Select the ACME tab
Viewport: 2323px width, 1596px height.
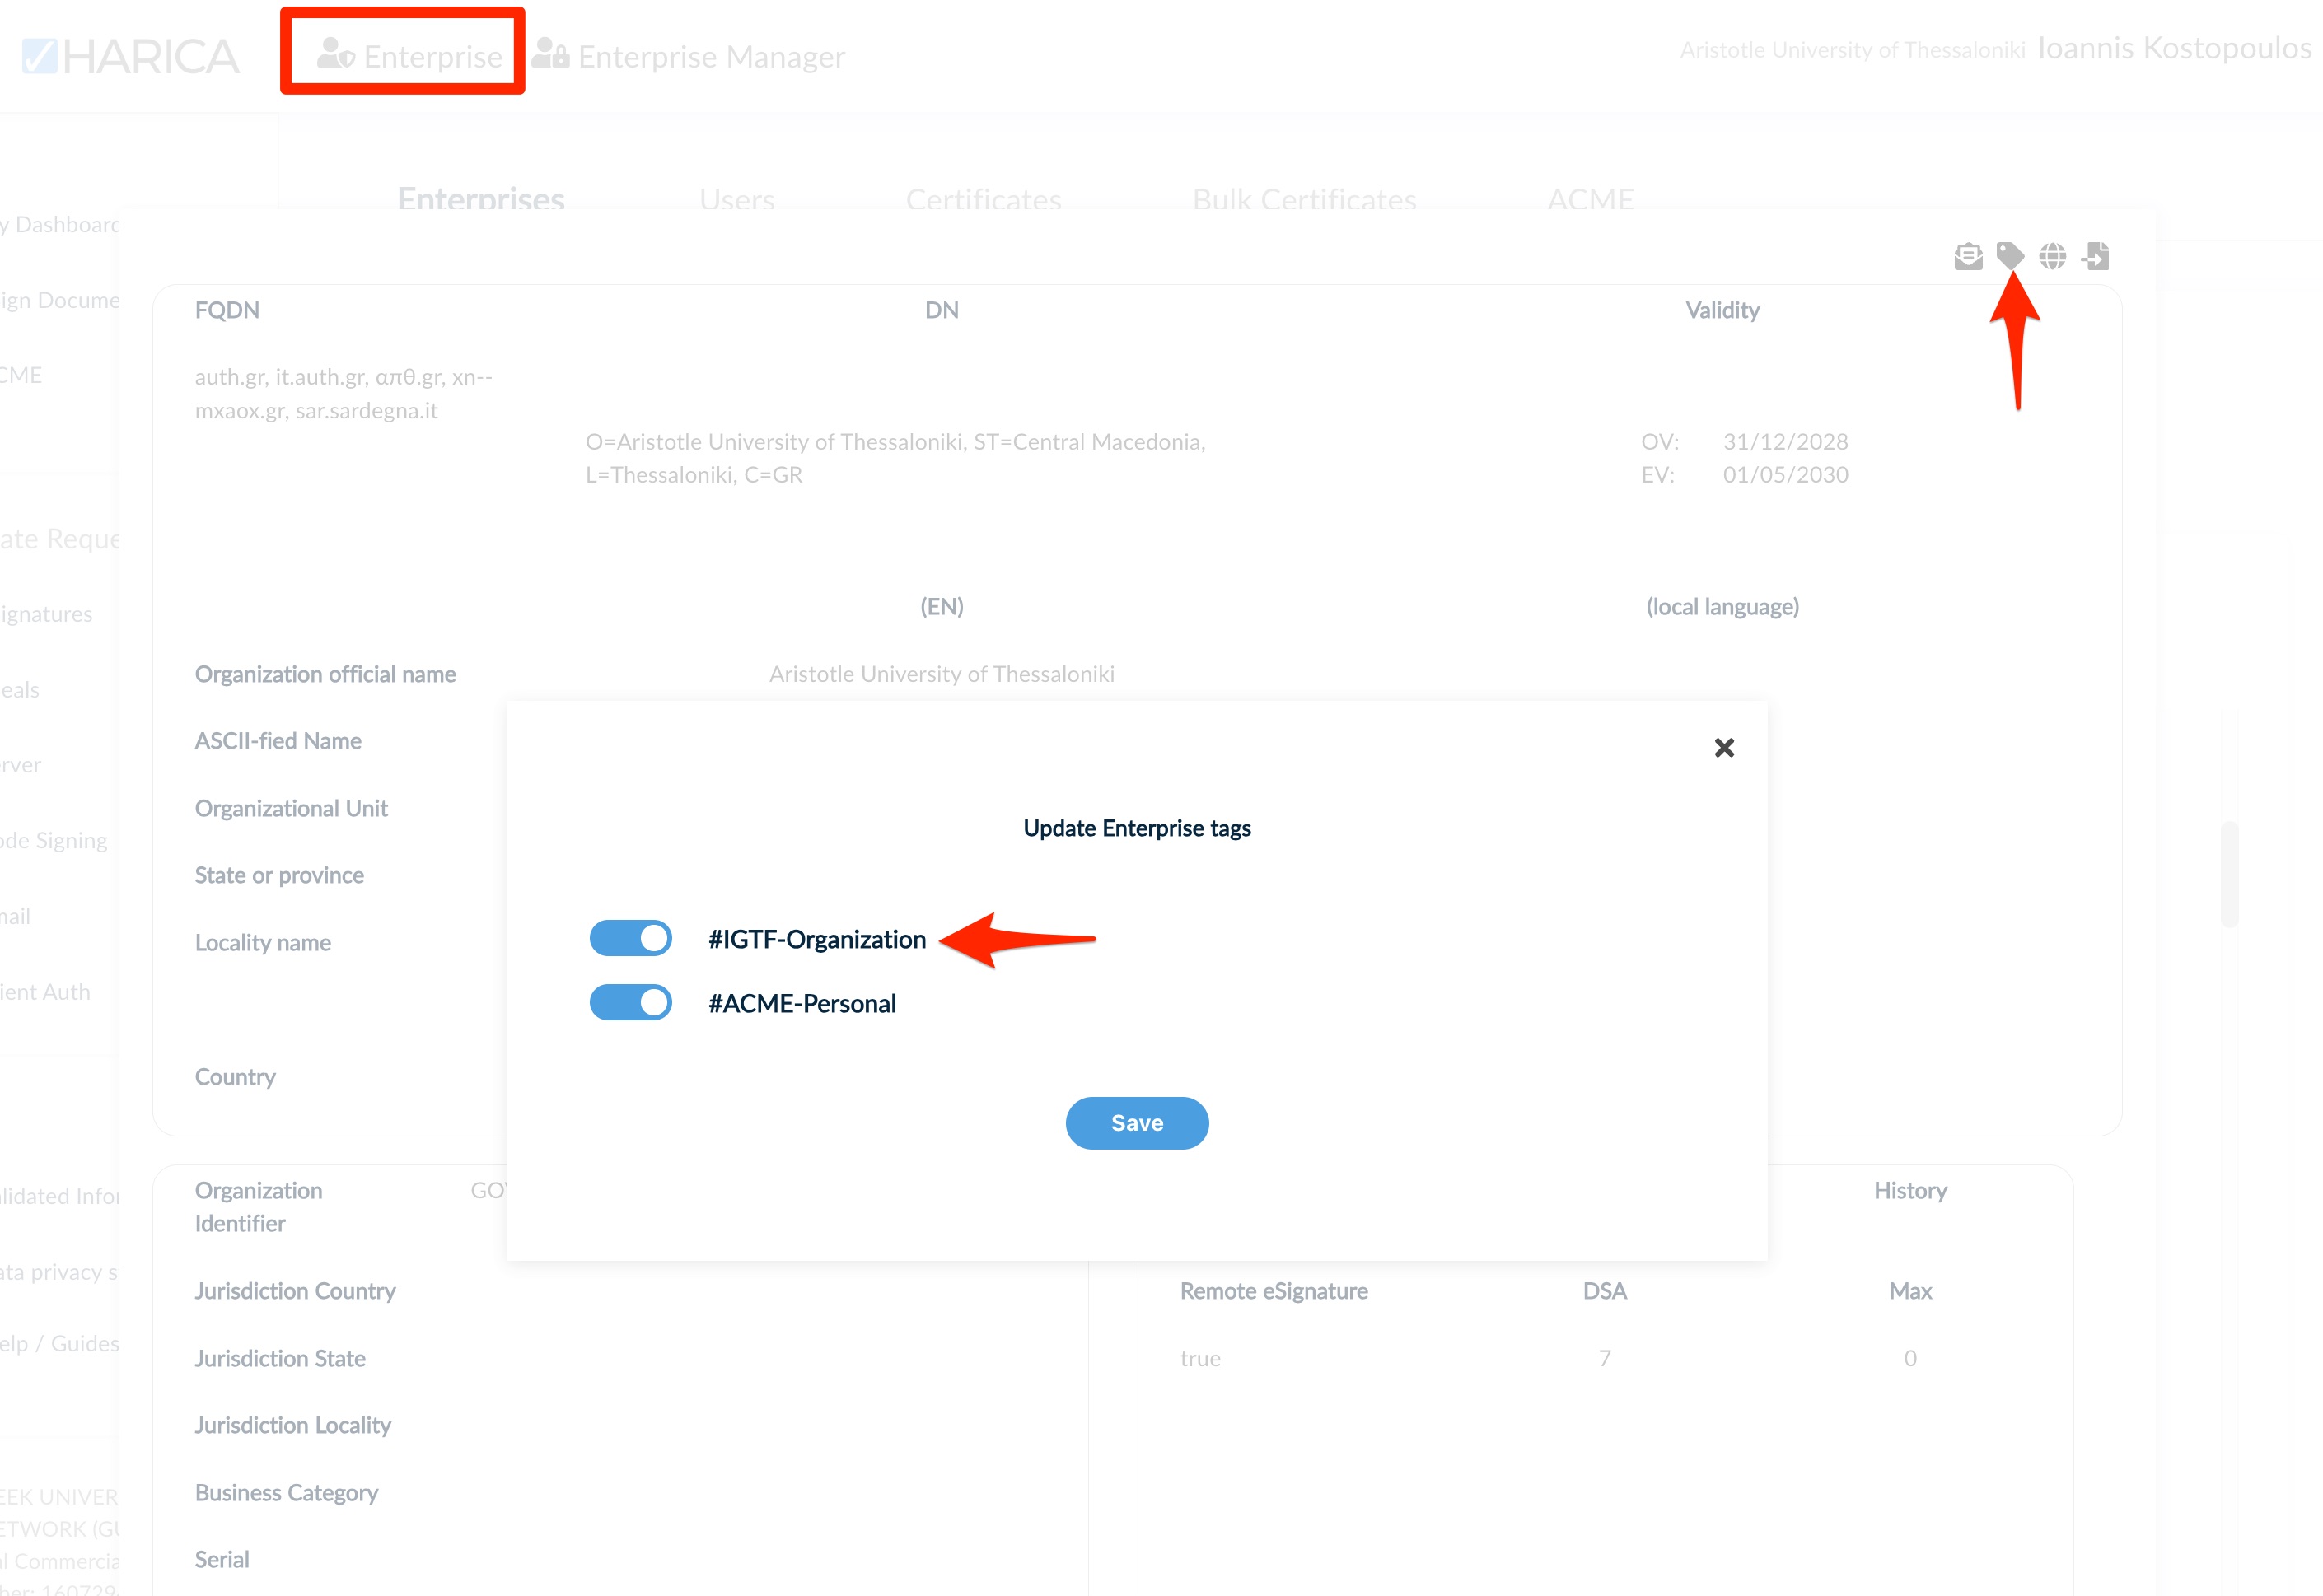[x=1590, y=199]
